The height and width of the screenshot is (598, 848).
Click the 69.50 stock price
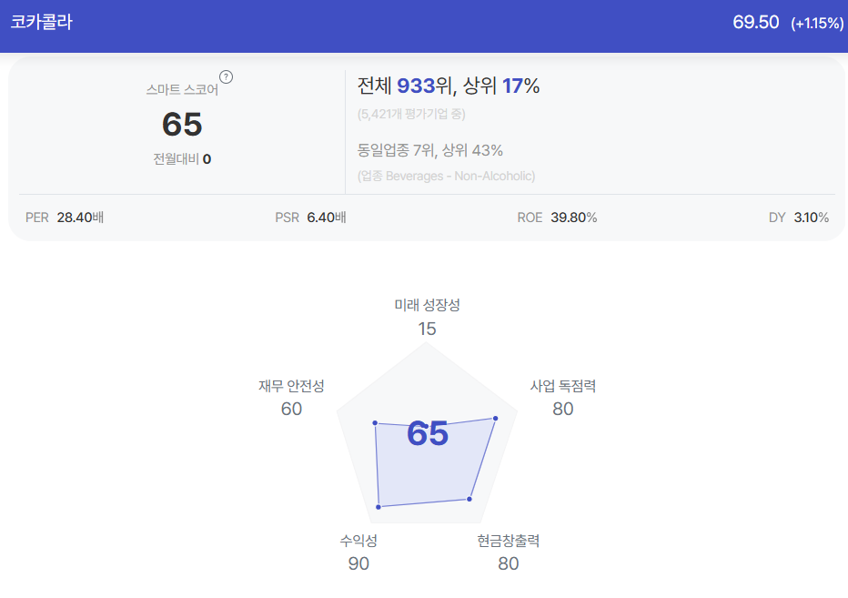tap(755, 22)
